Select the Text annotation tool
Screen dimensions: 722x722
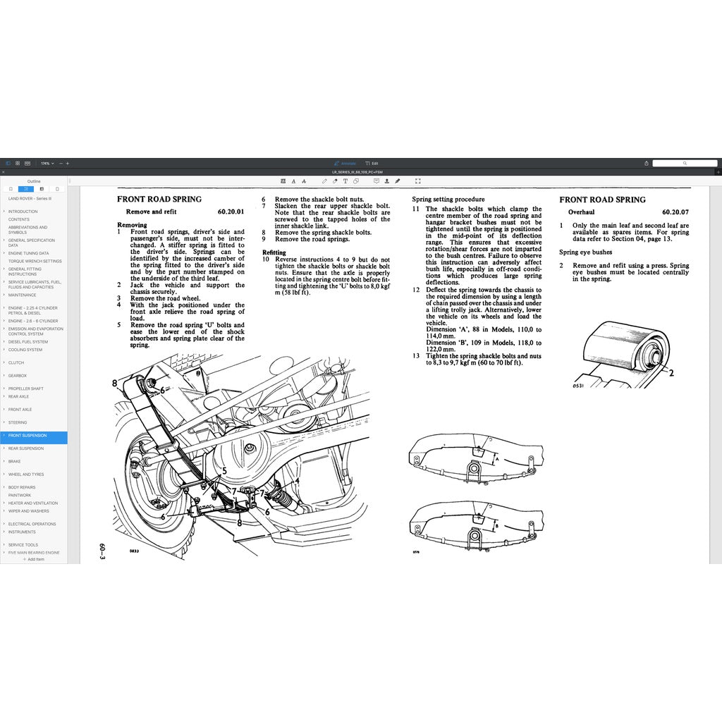click(345, 180)
